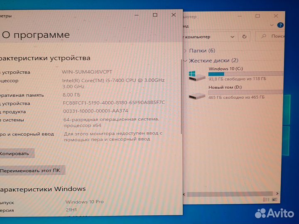Close the Параметры settings window

click(173, 15)
